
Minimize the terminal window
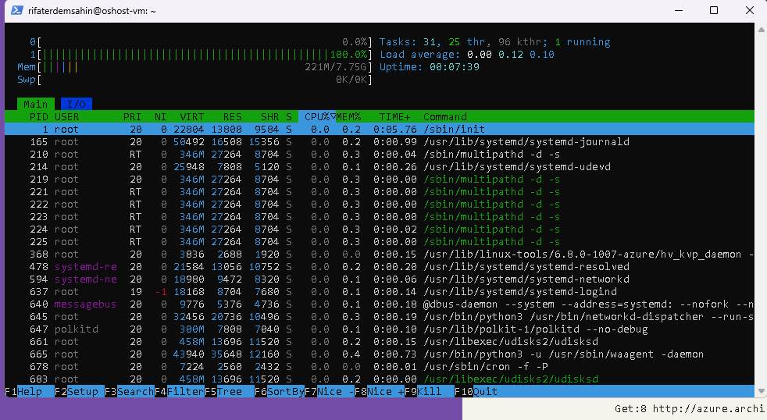point(679,10)
